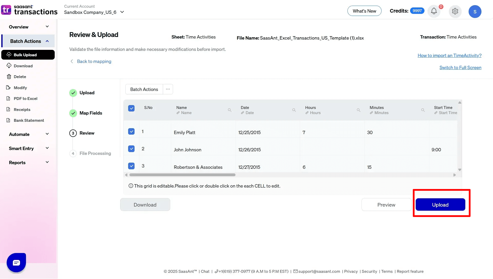Click the Delete trash icon in sidebar

9,77
